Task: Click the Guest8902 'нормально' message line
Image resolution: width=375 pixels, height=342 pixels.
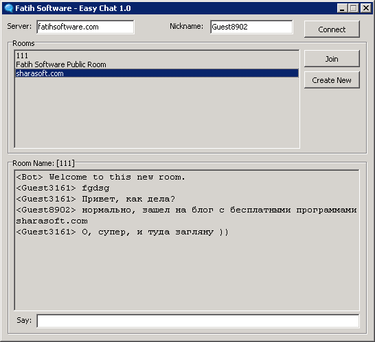Action: click(186, 210)
